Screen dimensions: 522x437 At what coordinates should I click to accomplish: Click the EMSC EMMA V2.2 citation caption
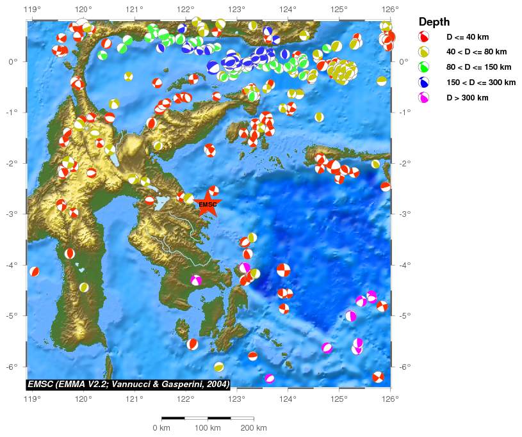128,384
